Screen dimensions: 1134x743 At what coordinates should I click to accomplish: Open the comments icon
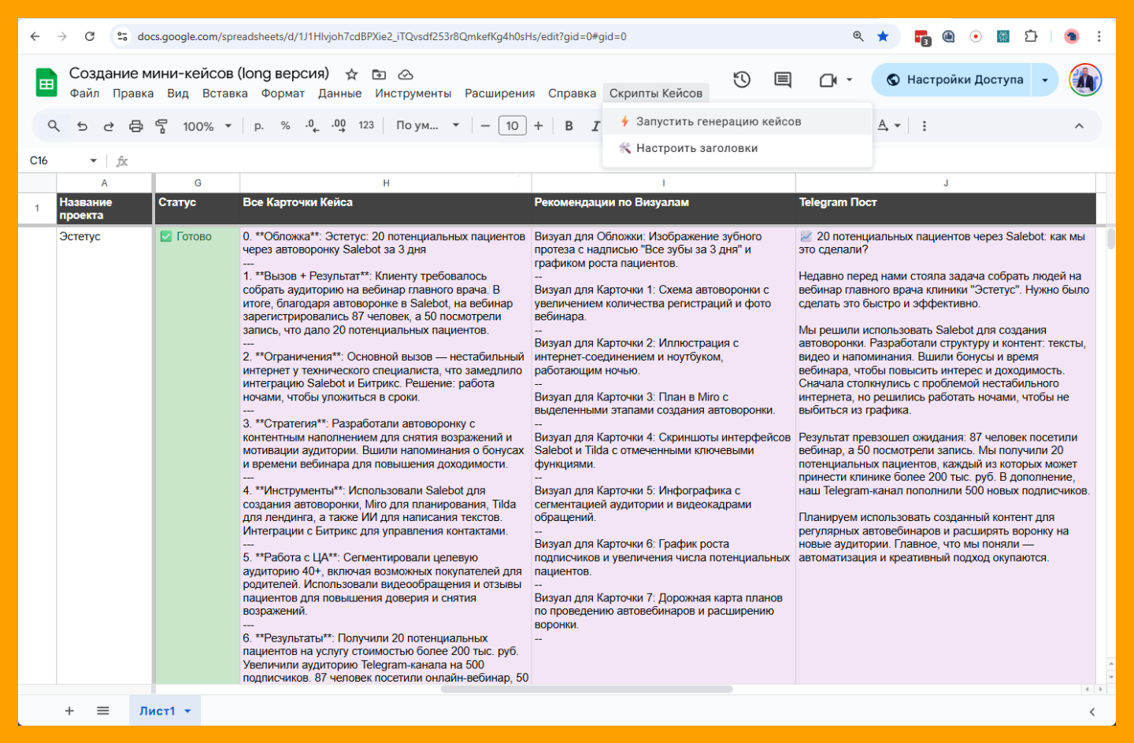point(782,79)
